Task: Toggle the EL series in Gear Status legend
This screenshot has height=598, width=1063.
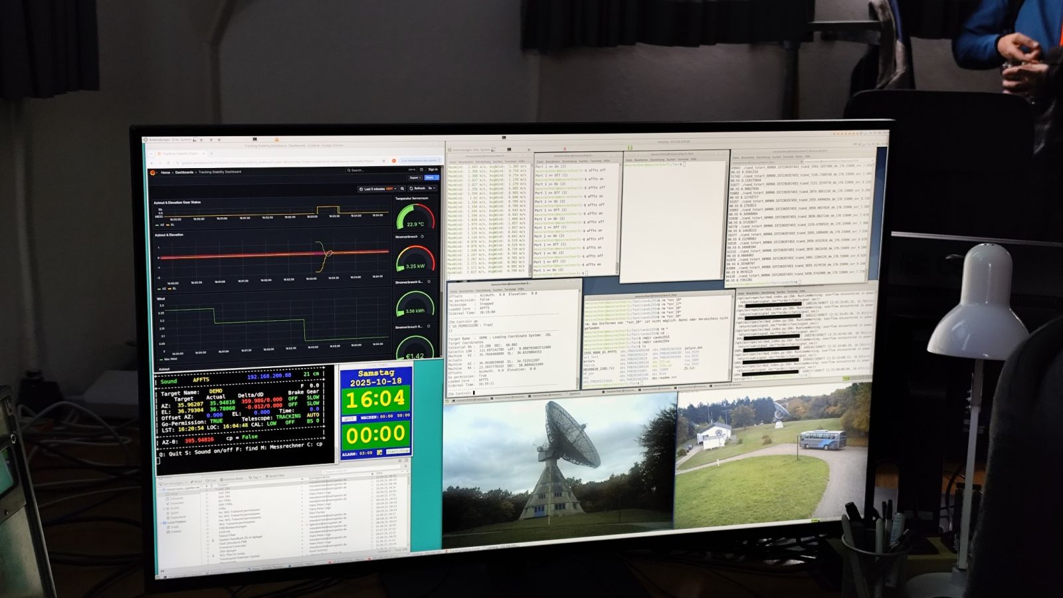Action: tap(170, 225)
